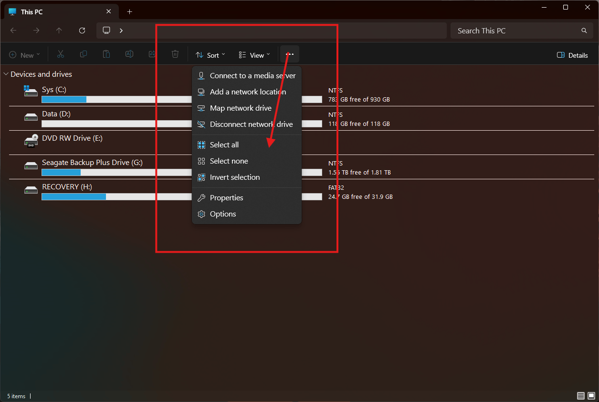This screenshot has height=402, width=599.
Task: Click the Sys (C:) usage bar
Action: [x=182, y=100]
